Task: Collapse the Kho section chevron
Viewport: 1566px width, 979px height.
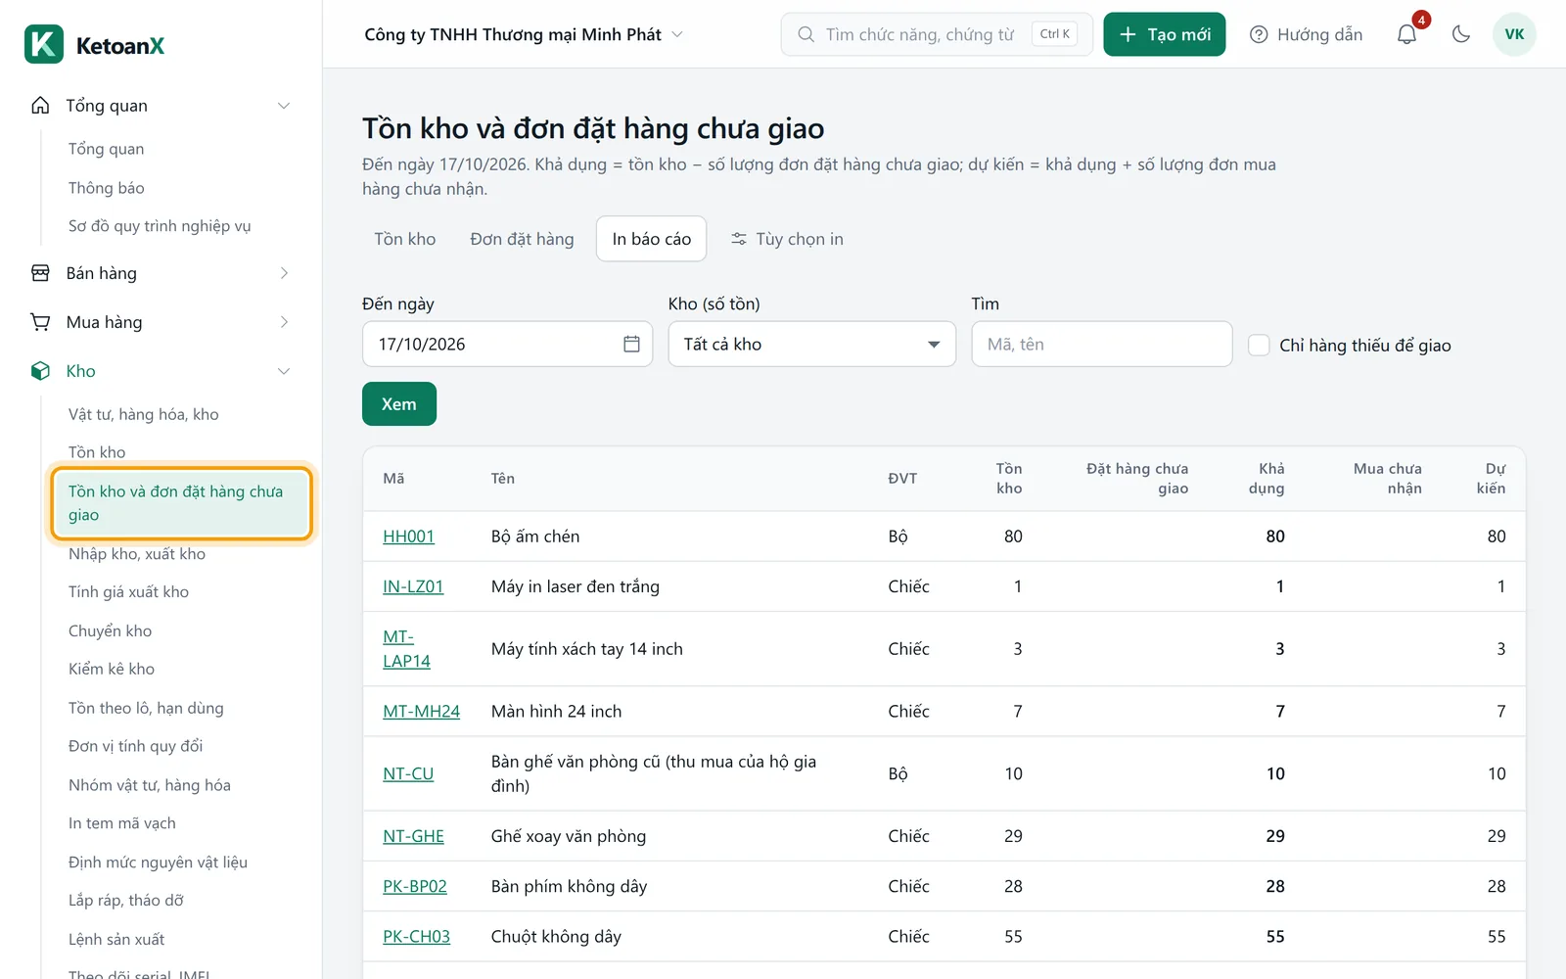Action: pyautogui.click(x=284, y=371)
